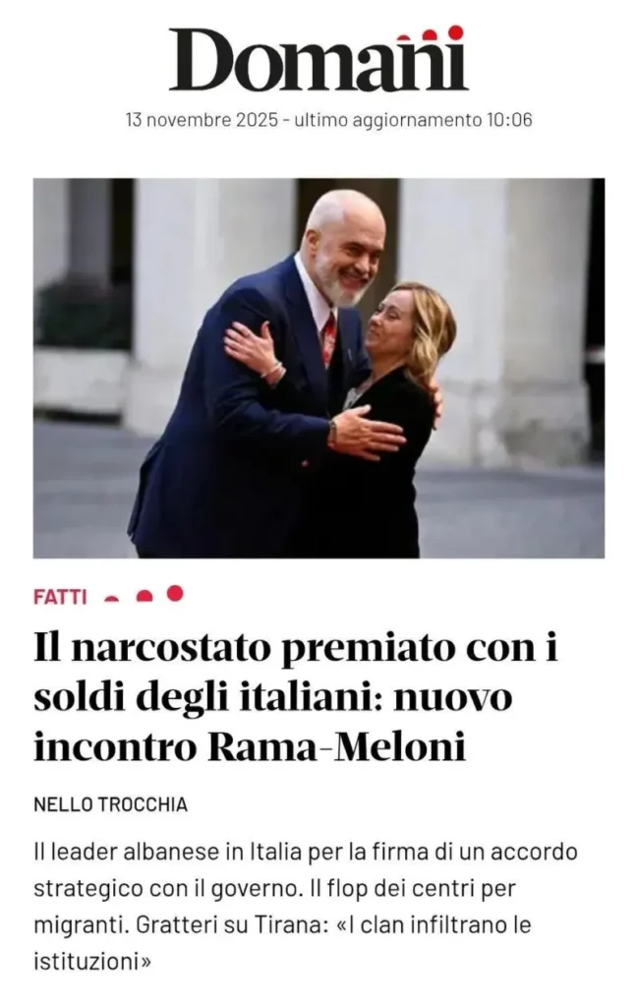Click the half-moon red dot beside FATTI
Viewport: 638px width, 1007px height.
pos(145,597)
